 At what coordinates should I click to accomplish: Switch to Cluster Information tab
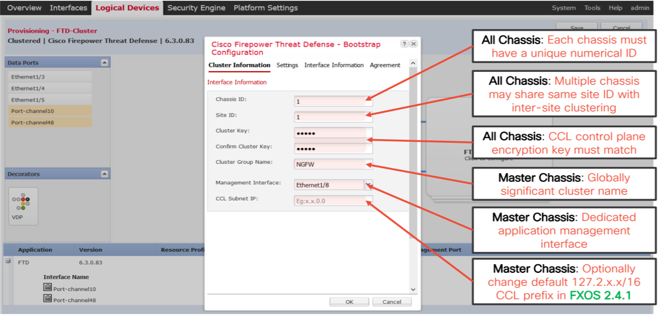tap(239, 65)
